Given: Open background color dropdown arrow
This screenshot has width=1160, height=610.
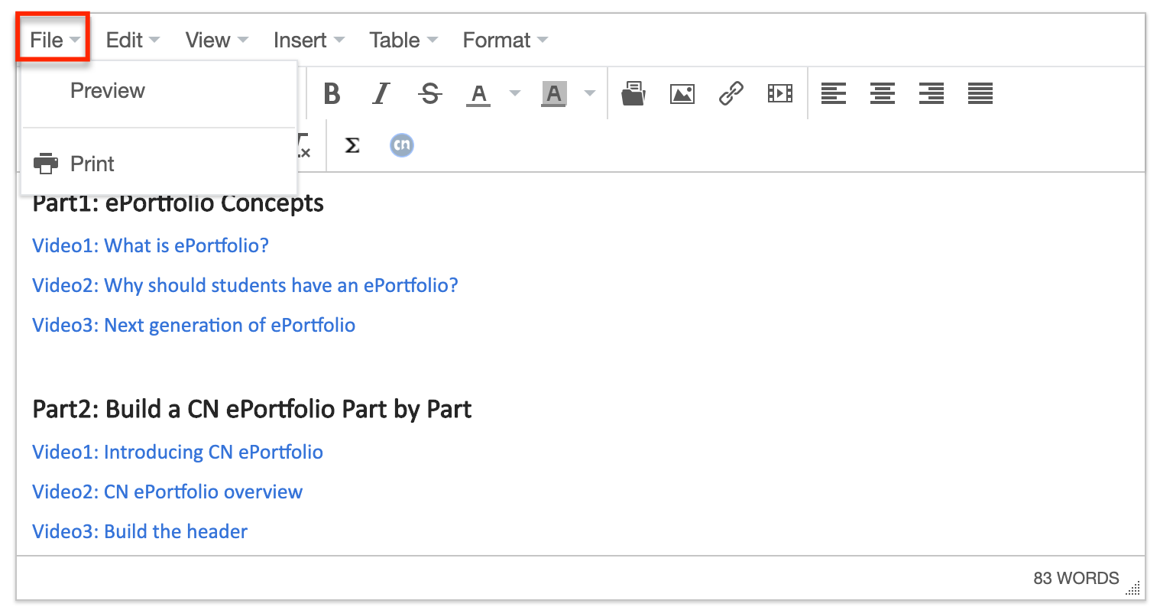Looking at the screenshot, I should click(x=589, y=94).
